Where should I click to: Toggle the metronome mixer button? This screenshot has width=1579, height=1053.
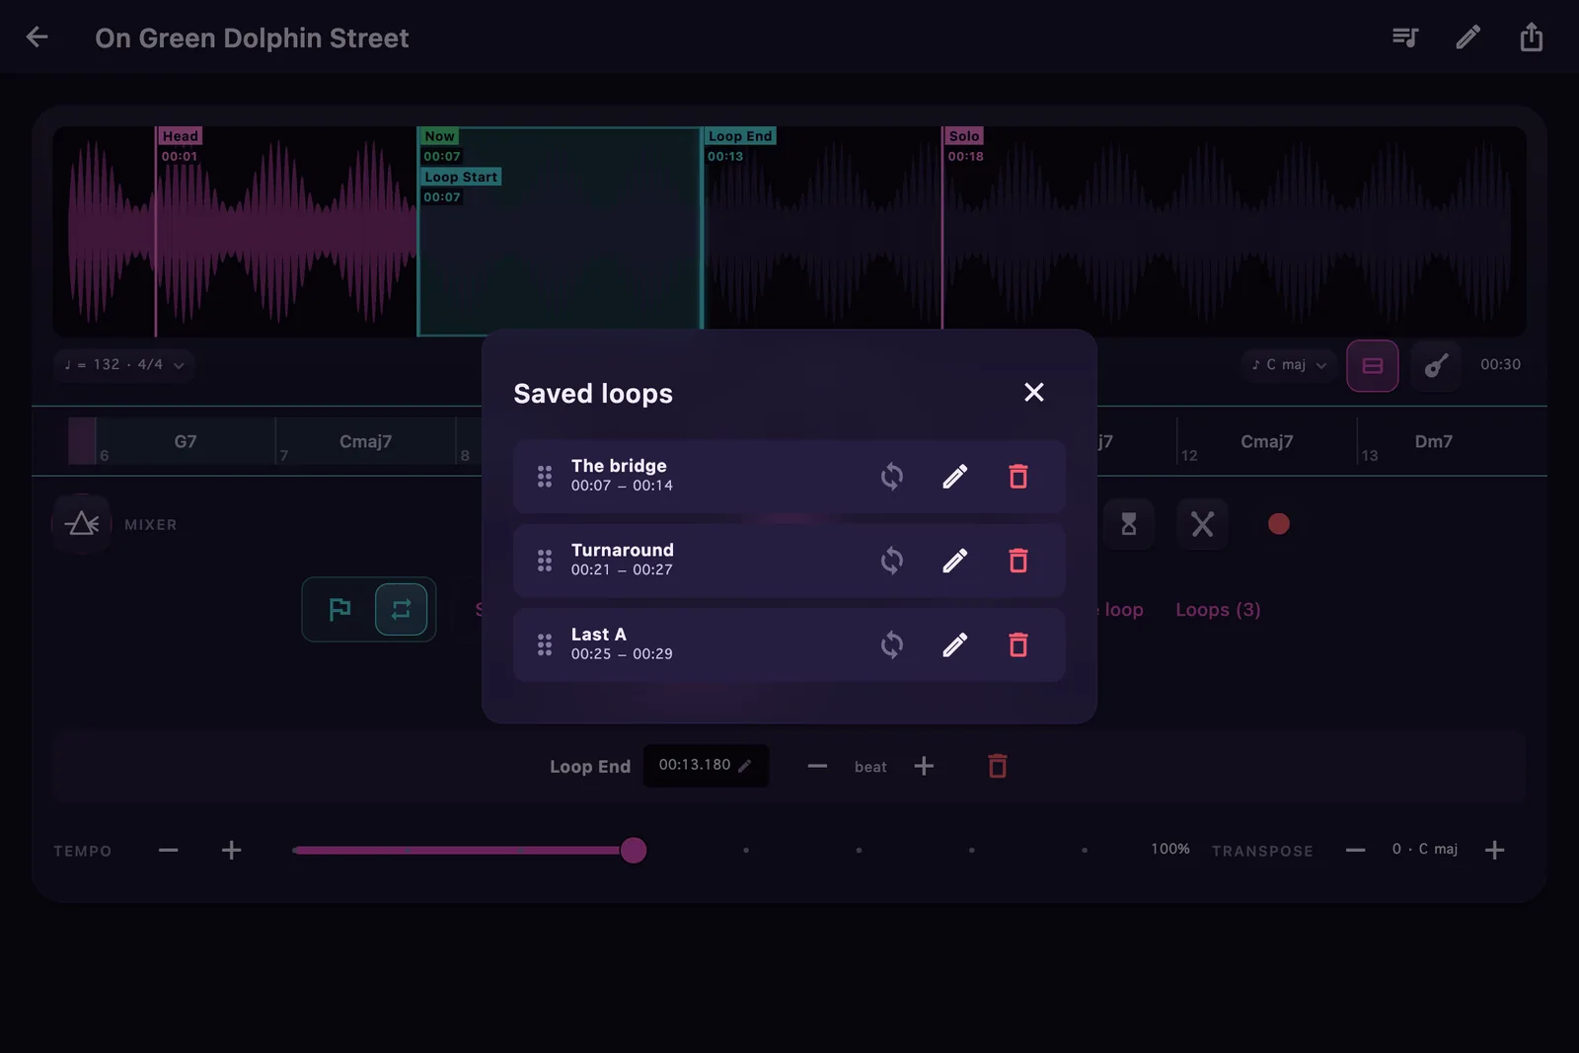(x=82, y=524)
